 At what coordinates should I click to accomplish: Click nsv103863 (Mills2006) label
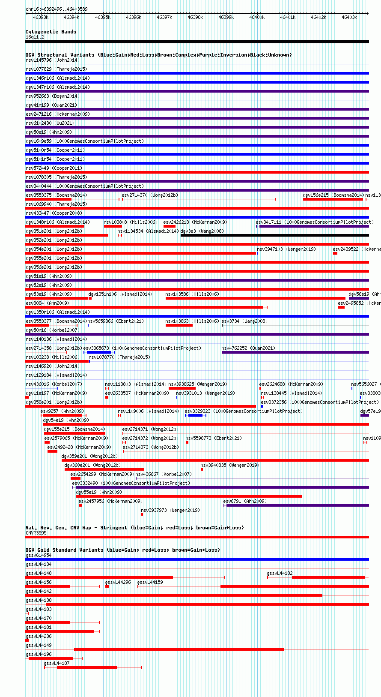pyautogui.click(x=192, y=321)
